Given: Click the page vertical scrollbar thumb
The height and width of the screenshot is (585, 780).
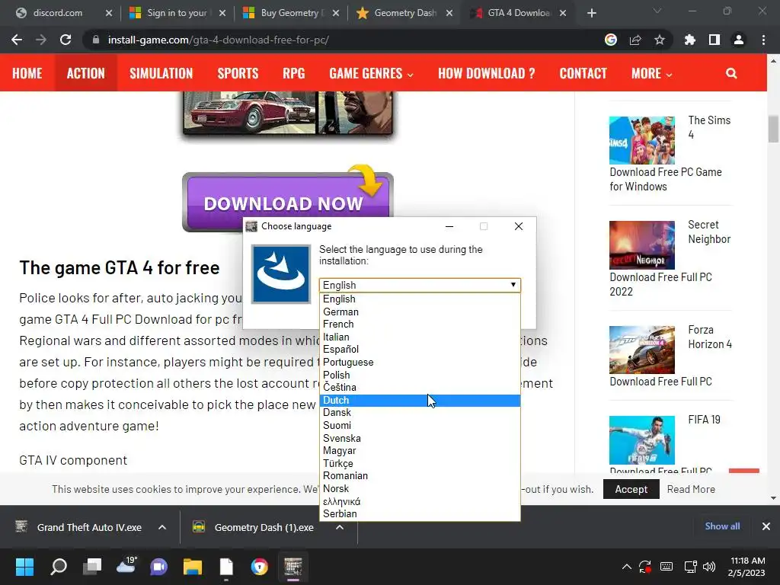Looking at the screenshot, I should (x=773, y=128).
